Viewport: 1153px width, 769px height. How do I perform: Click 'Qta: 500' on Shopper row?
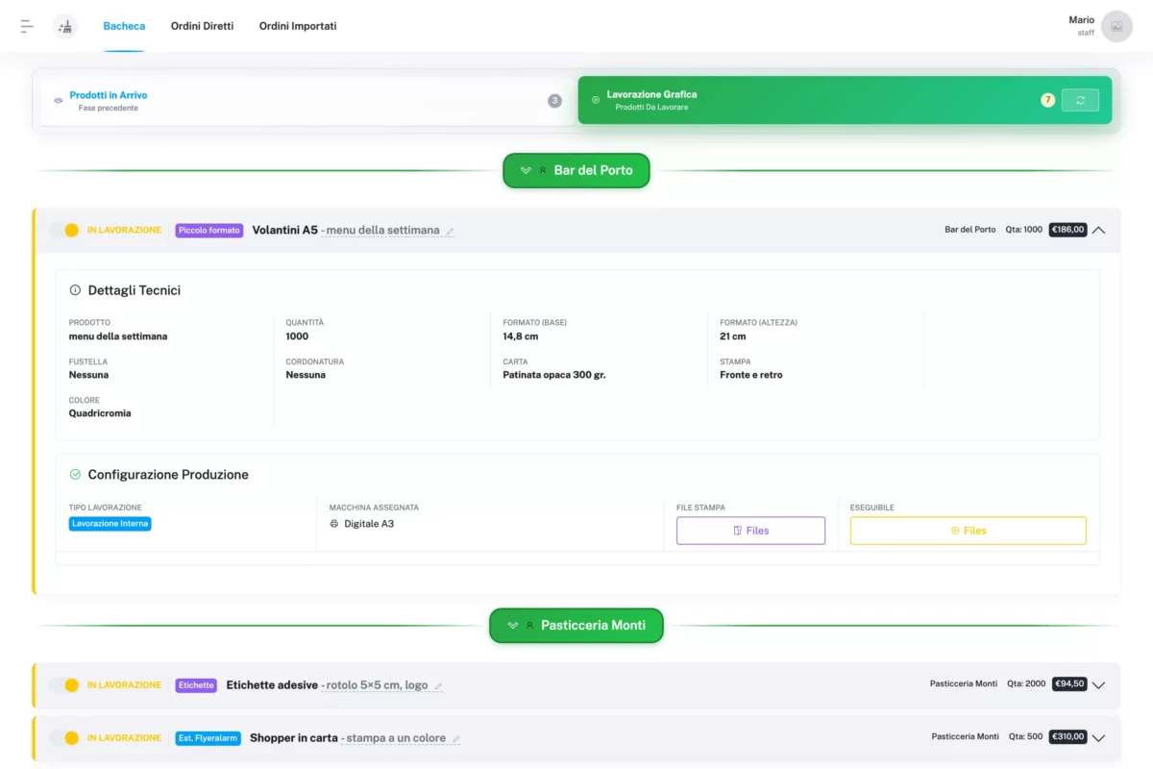[1026, 736]
